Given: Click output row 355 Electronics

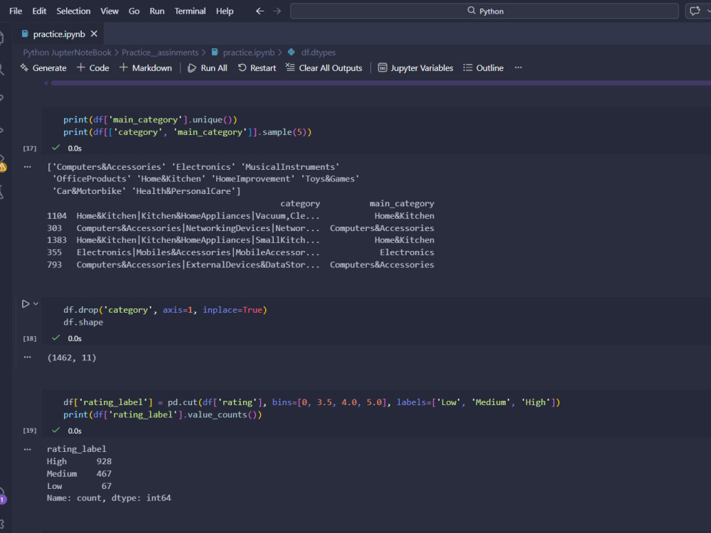Looking at the screenshot, I should pyautogui.click(x=240, y=252).
